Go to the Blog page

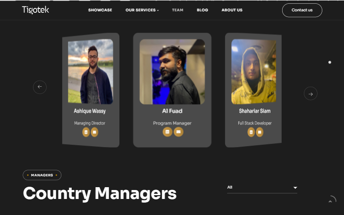click(x=202, y=10)
